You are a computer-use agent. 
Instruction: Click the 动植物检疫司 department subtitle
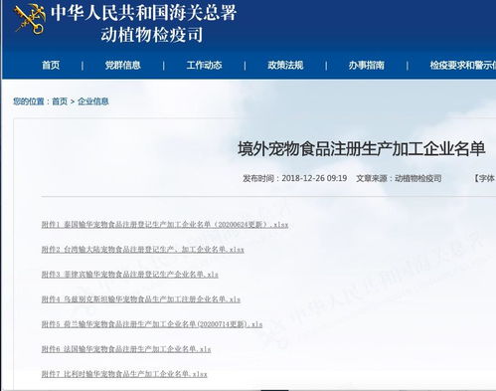click(152, 35)
